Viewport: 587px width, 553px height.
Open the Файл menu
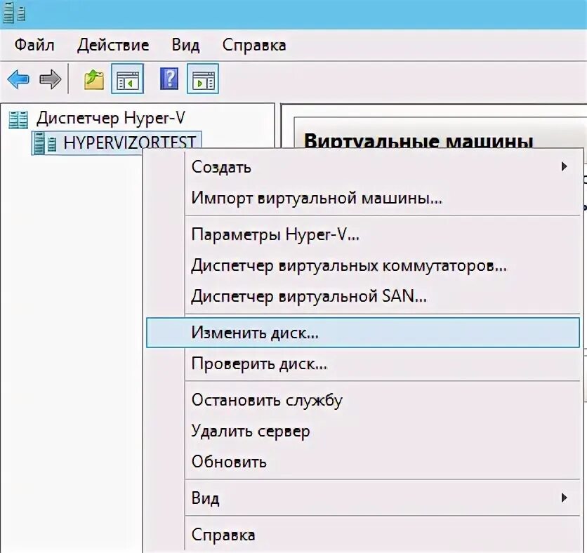34,46
